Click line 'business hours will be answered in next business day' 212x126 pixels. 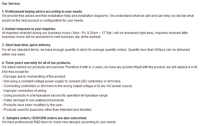pos(51,37)
